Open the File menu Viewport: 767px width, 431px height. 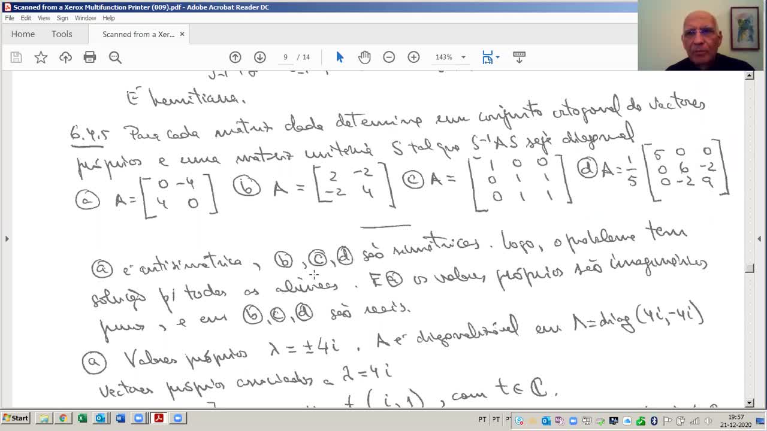click(10, 18)
